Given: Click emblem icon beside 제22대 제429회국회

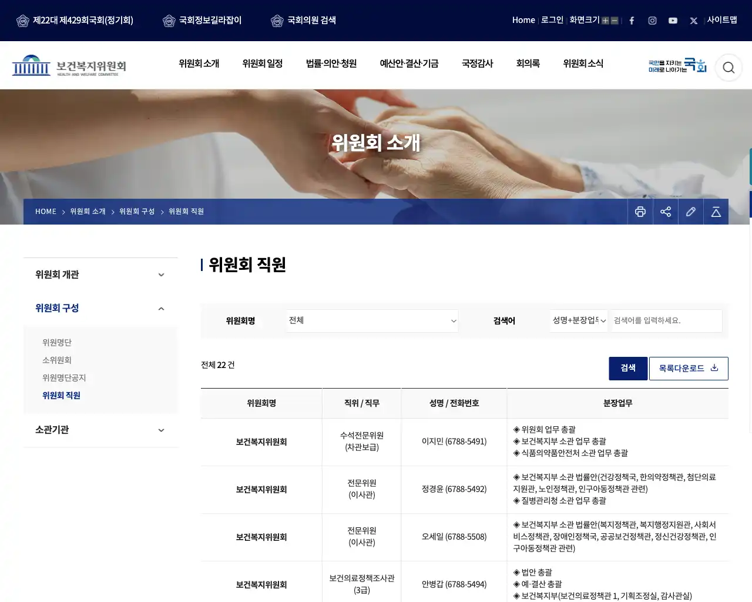Looking at the screenshot, I should [x=23, y=21].
